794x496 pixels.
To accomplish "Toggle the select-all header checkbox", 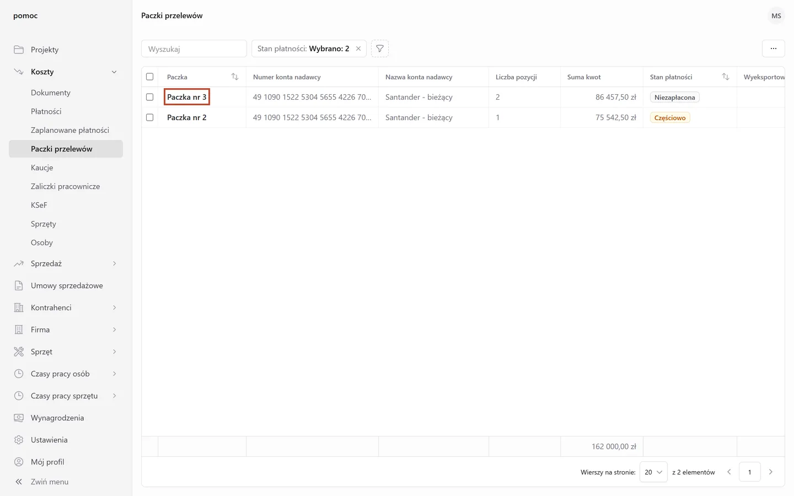I will (x=149, y=77).
